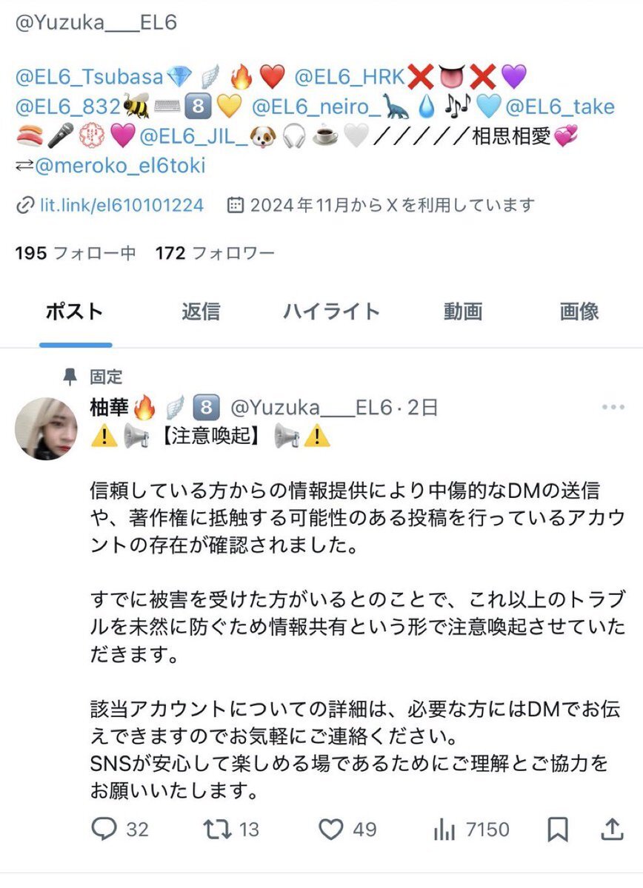643x888 pixels.
Task: Switch to the ハイライト tab
Action: [331, 312]
